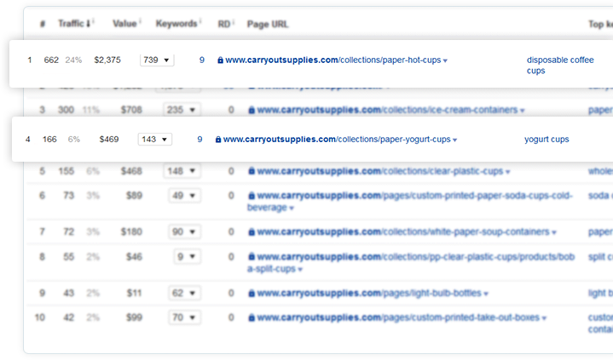
Task: Select traffic value 166
Action: [49, 140]
